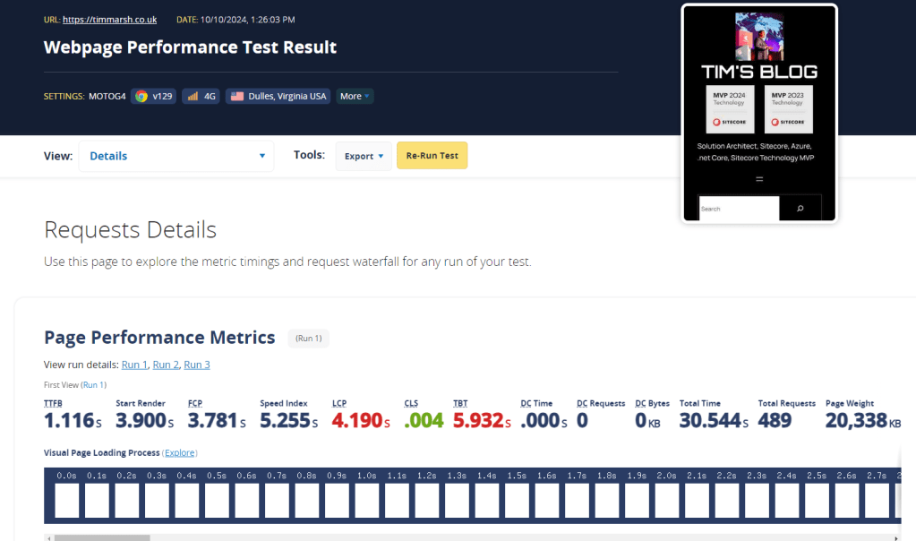
Task: Click the 4G signal bars icon
Action: (193, 97)
